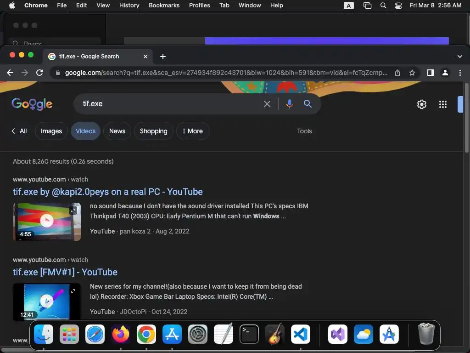The height and width of the screenshot is (353, 470).
Task: Switch to Images results filter
Action: pos(51,131)
